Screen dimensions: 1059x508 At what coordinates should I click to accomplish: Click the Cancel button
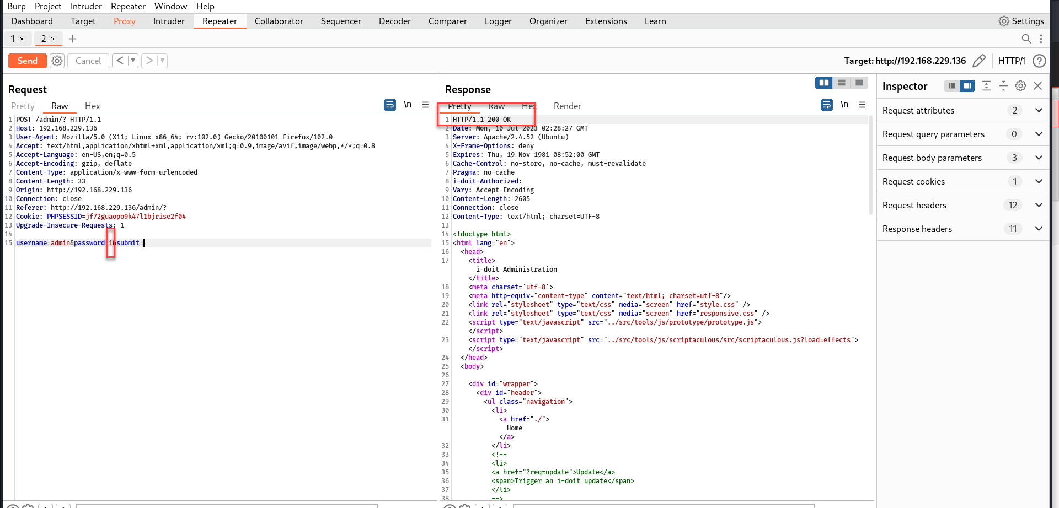[88, 61]
